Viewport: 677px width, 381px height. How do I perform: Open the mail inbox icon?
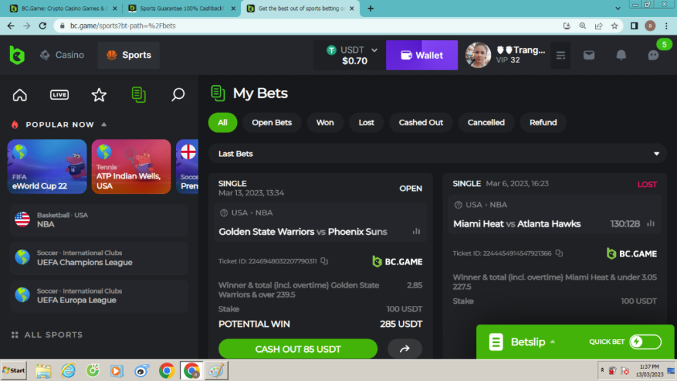point(589,55)
